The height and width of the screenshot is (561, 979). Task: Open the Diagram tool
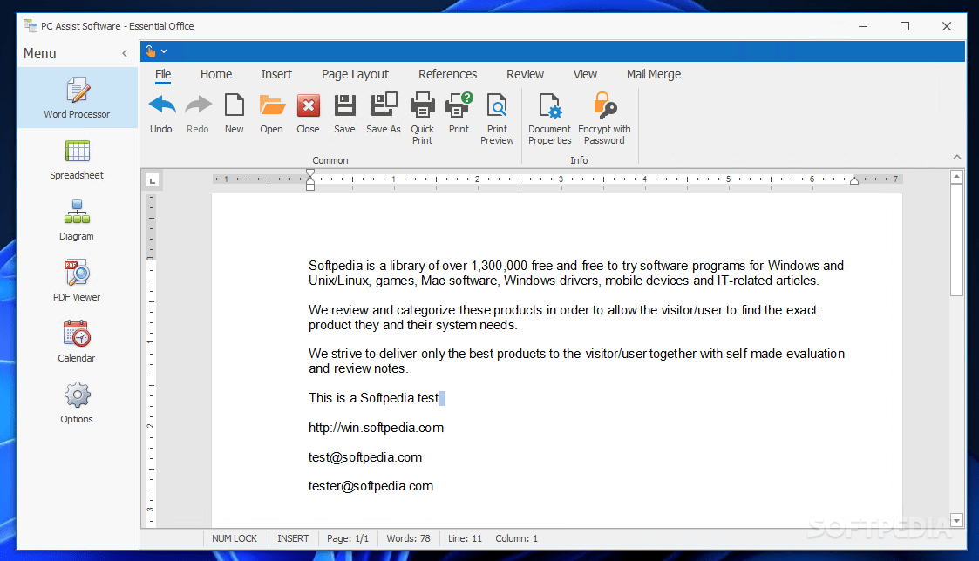(x=76, y=220)
